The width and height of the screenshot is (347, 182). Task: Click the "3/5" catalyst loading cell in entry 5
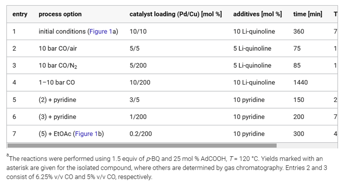pyautogui.click(x=135, y=100)
